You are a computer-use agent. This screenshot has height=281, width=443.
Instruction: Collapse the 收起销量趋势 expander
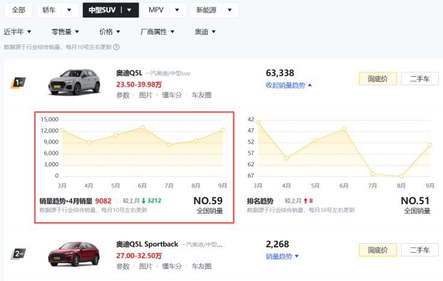(x=289, y=85)
